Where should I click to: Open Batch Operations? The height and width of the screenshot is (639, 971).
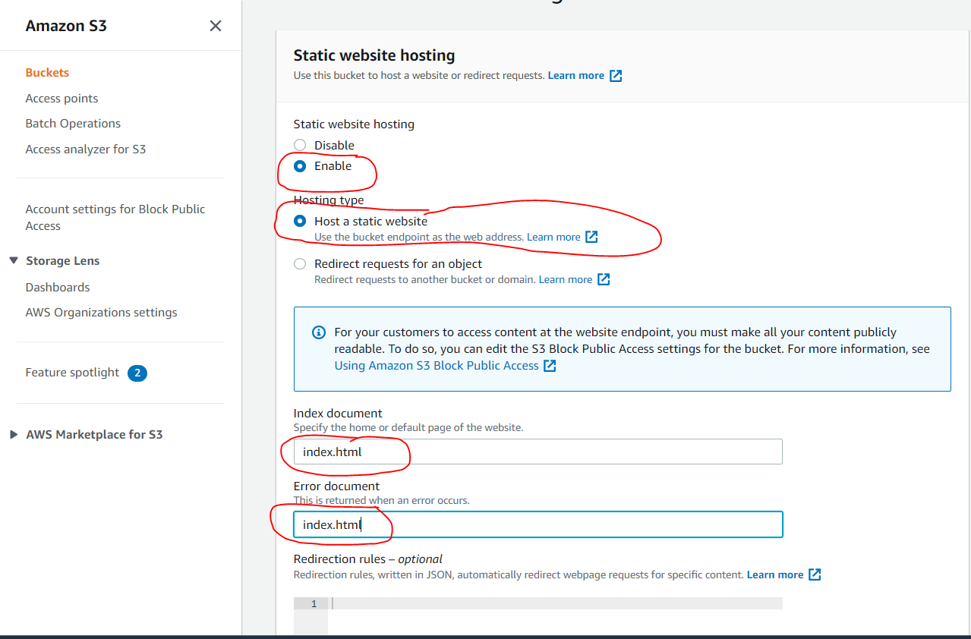point(73,124)
